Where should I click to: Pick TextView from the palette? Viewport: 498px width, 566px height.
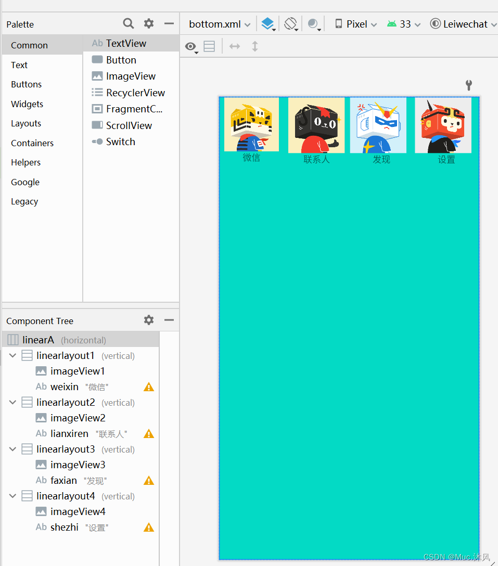tap(131, 43)
